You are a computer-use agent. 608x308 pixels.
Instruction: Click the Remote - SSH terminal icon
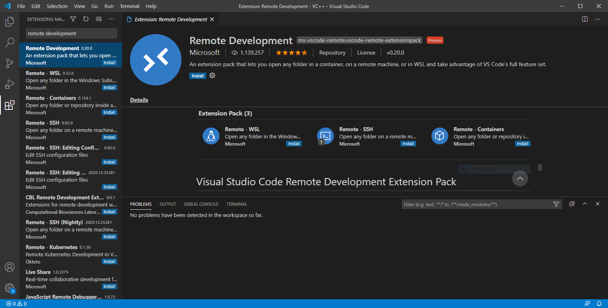(x=325, y=136)
